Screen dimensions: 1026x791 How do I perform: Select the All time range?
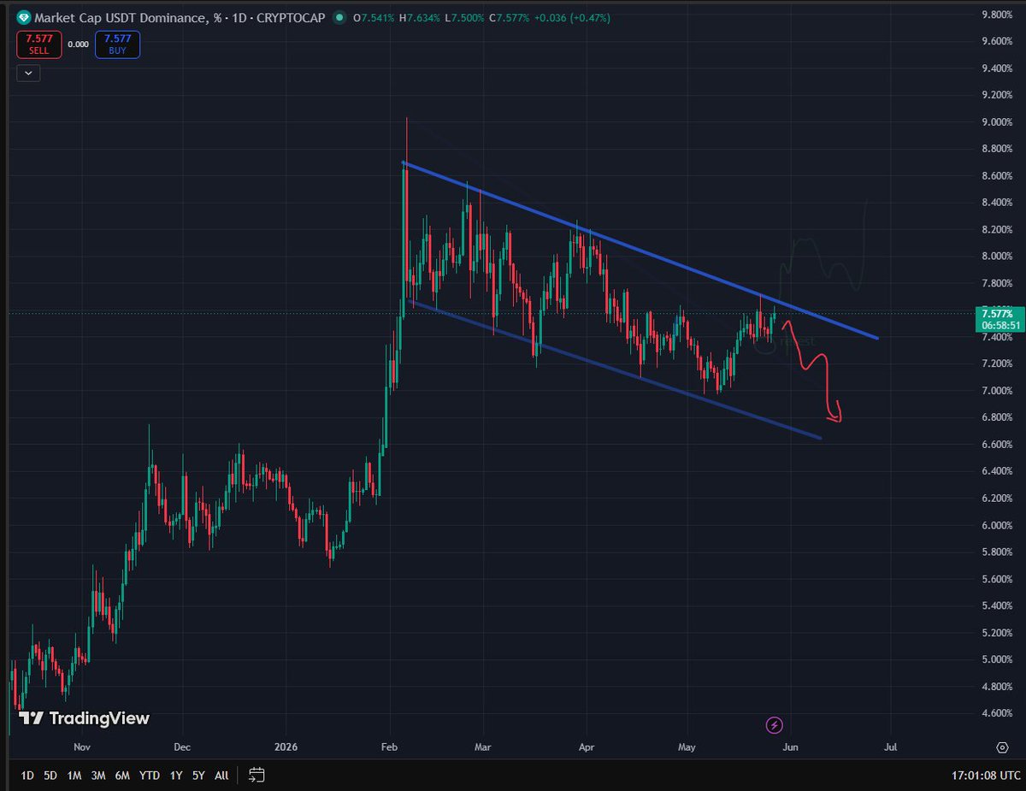tap(221, 776)
